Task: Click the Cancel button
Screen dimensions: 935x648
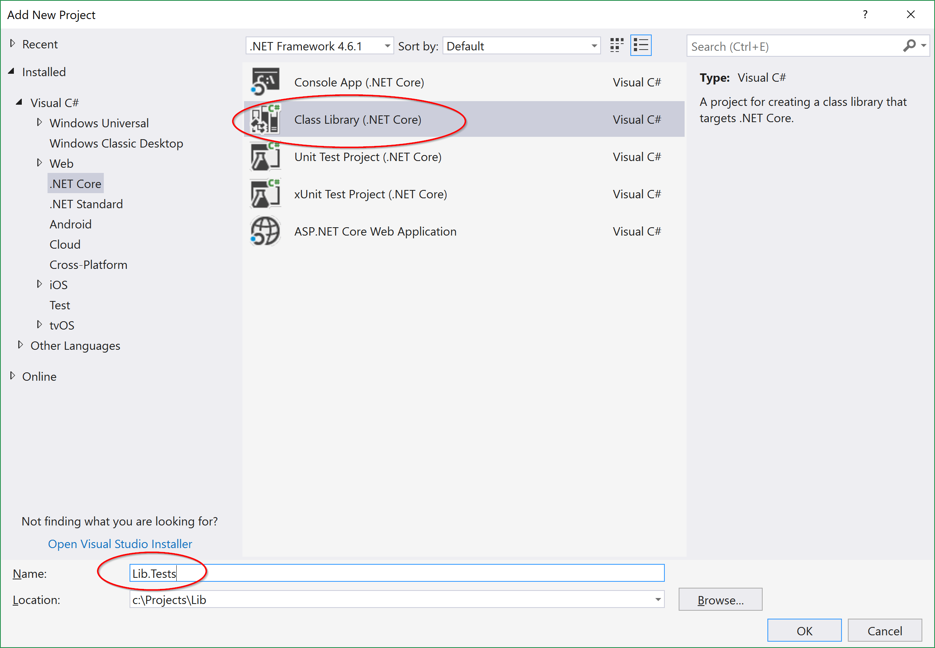Action: click(x=885, y=631)
